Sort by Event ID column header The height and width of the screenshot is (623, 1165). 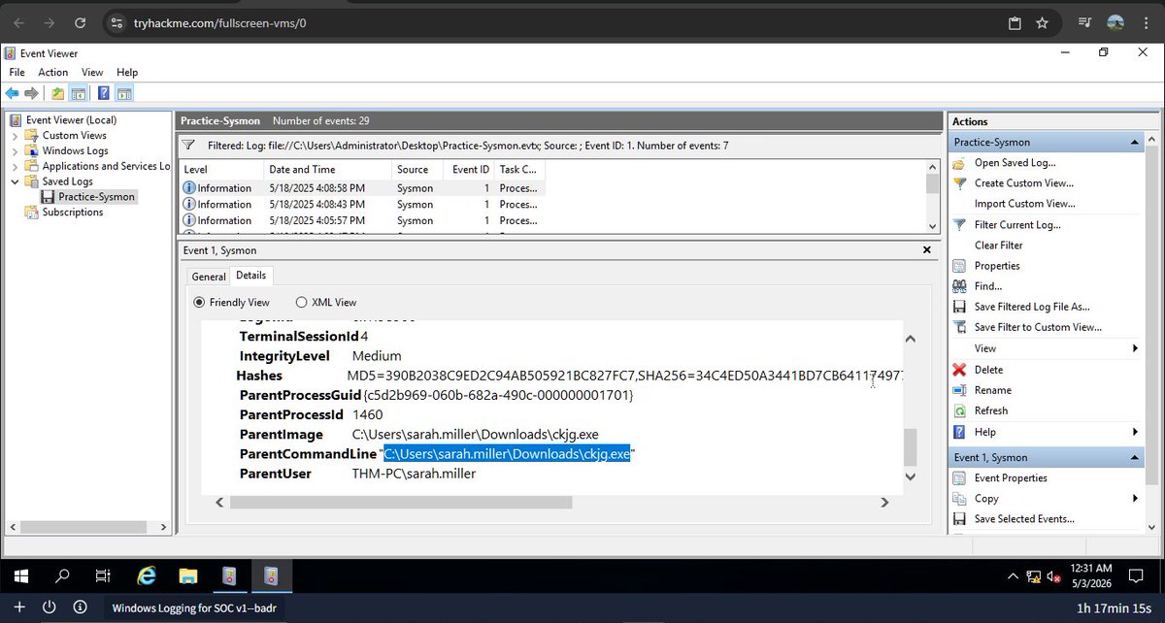click(471, 169)
